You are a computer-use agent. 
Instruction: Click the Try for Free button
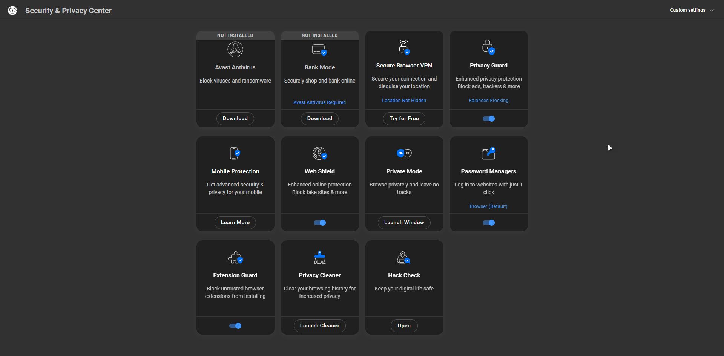404,118
